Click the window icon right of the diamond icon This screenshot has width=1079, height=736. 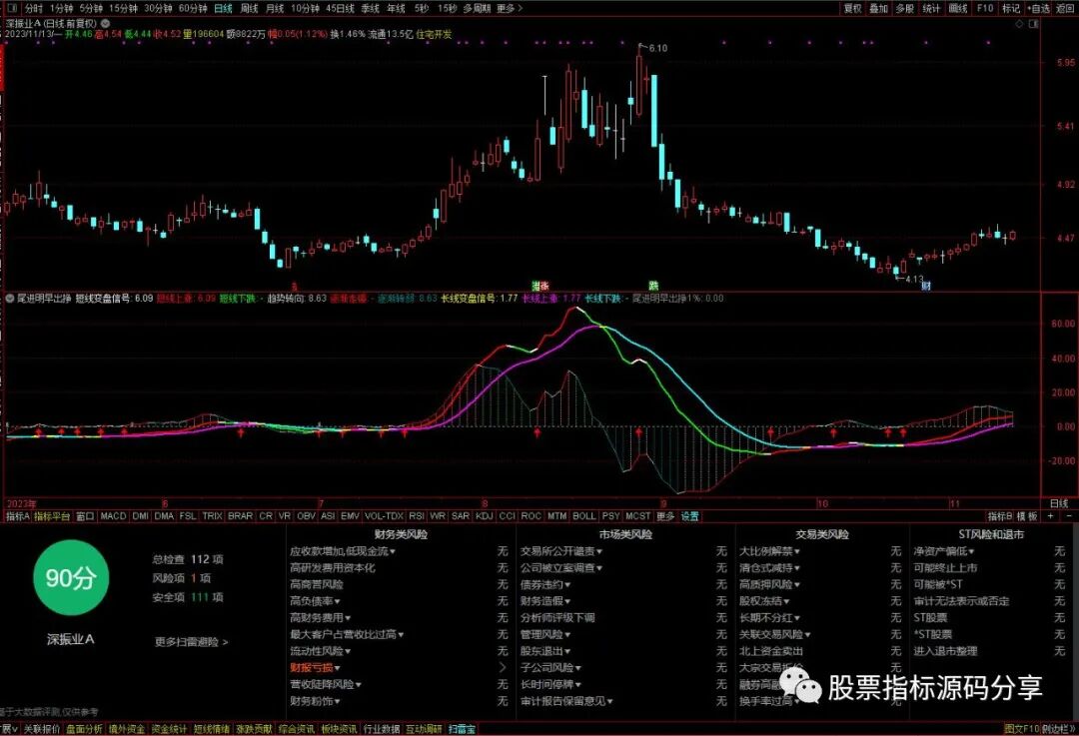tap(1034, 23)
